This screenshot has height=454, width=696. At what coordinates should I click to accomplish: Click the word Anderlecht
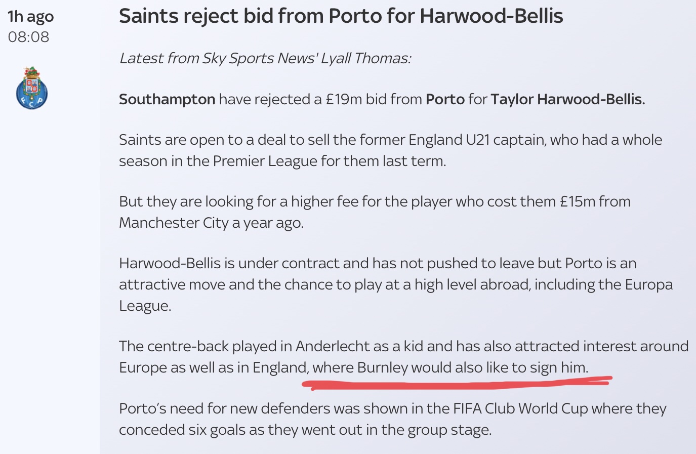333,346
